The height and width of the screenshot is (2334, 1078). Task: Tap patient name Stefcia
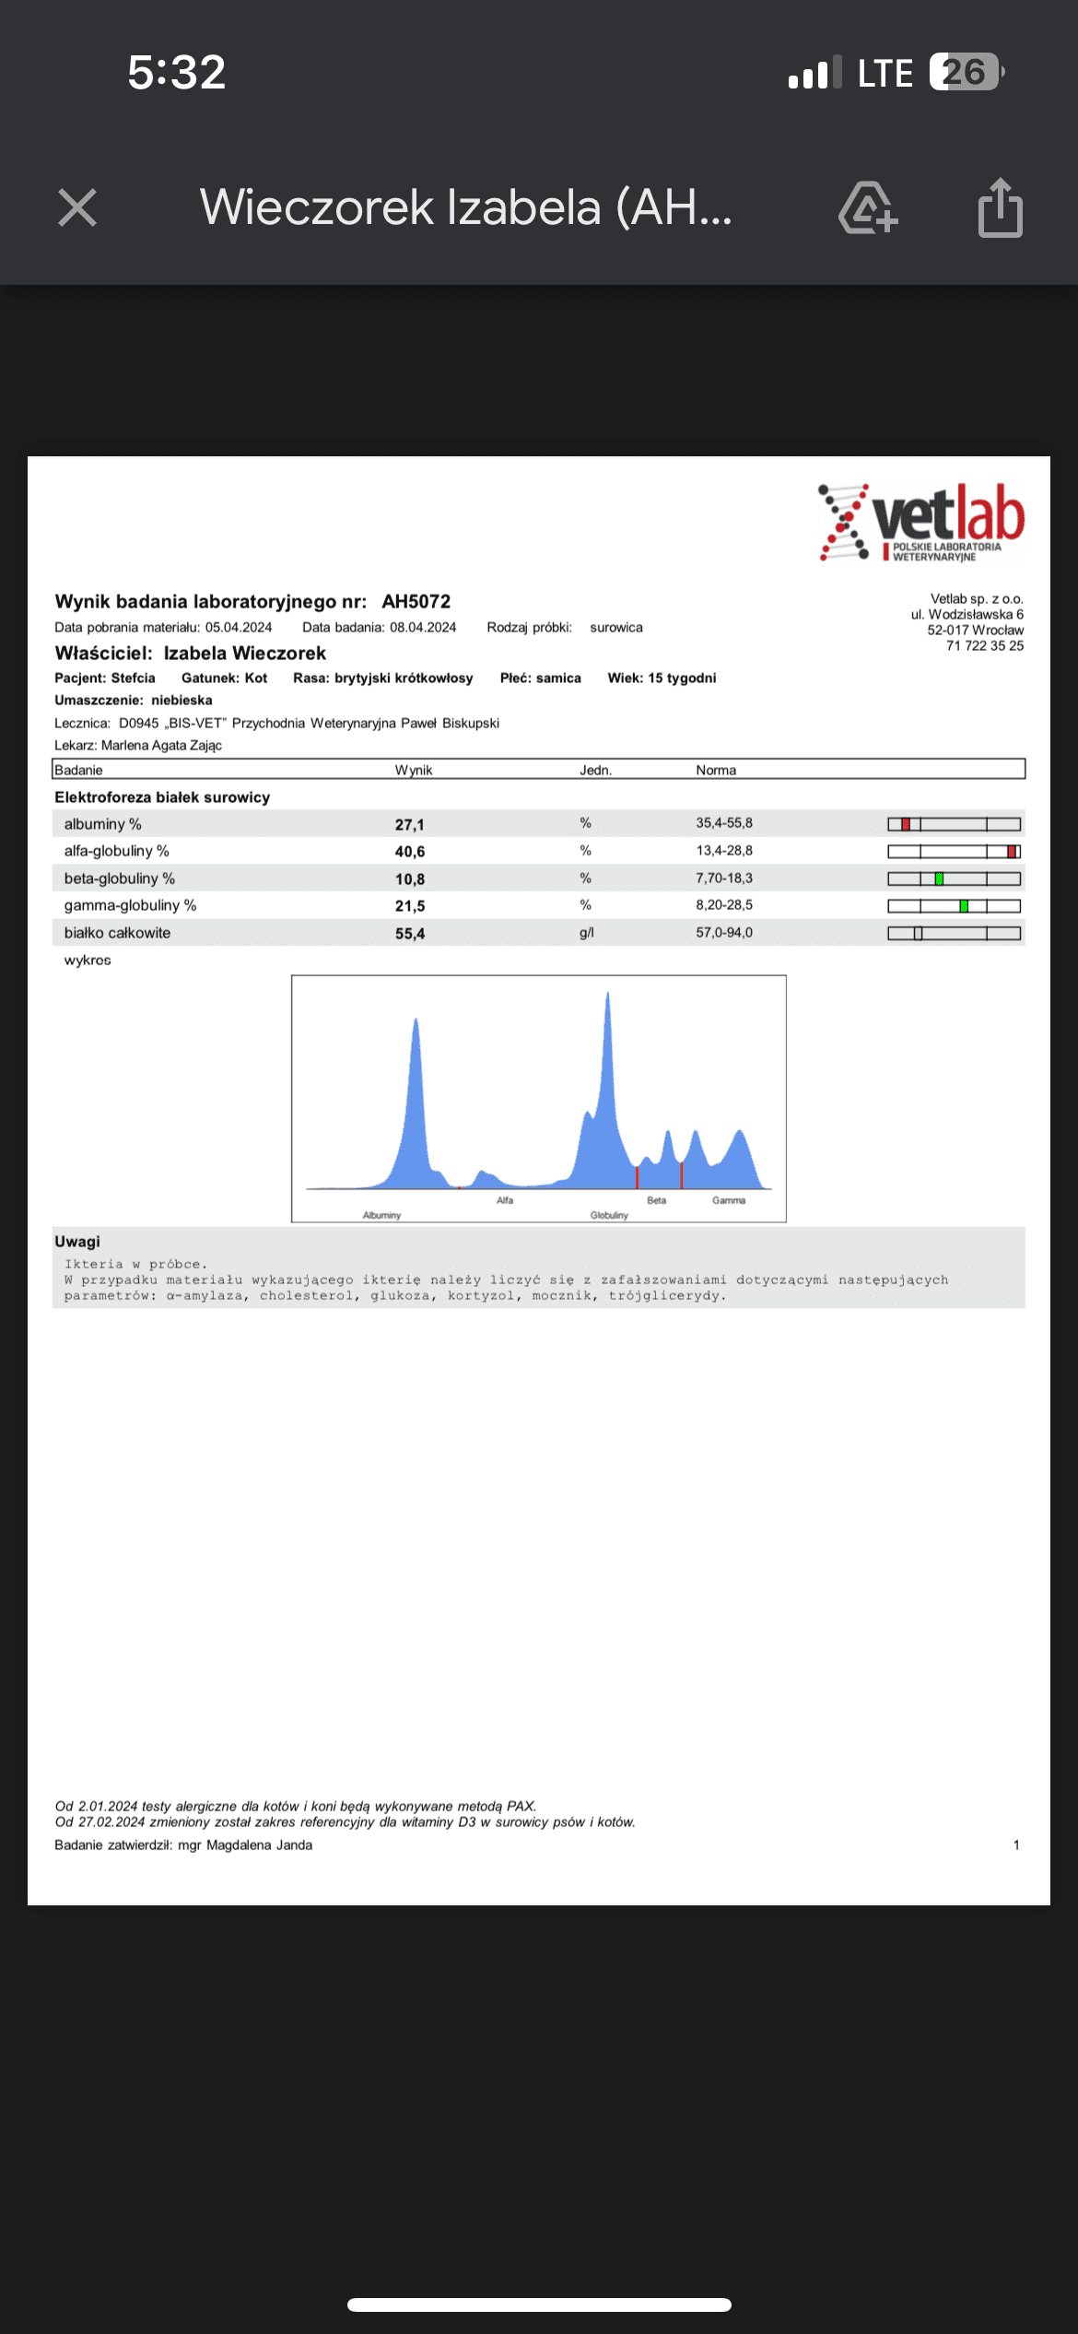133,678
